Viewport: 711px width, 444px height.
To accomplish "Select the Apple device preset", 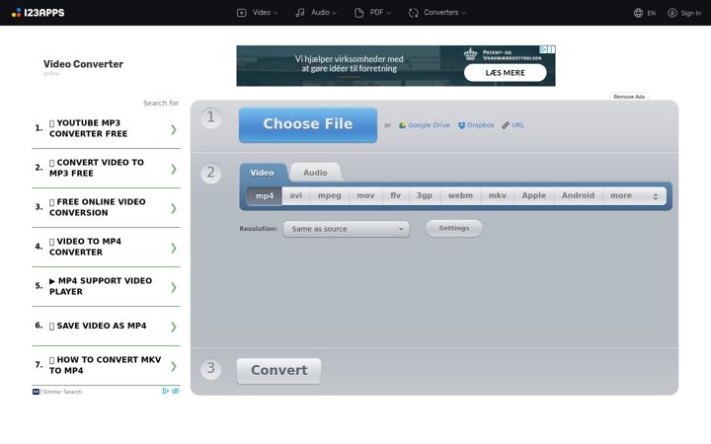I will click(533, 195).
